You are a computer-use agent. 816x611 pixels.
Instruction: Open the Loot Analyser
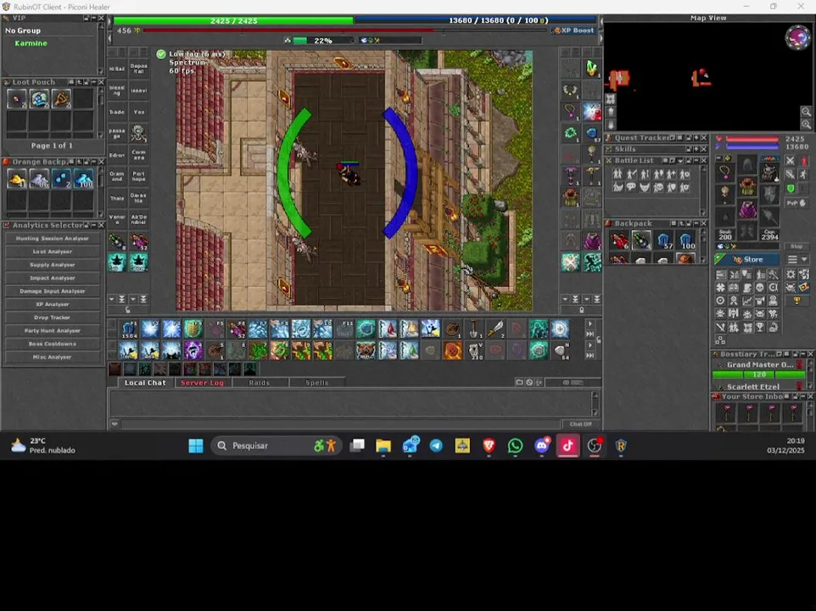tap(52, 251)
